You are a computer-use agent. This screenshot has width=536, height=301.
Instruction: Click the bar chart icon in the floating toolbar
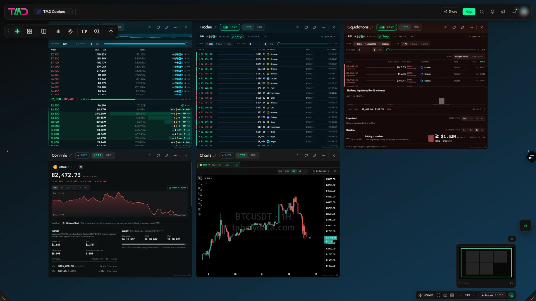[x=58, y=31]
